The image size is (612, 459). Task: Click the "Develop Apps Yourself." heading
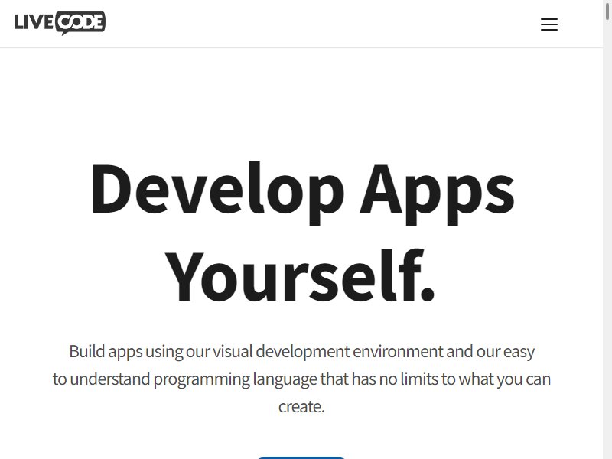(x=302, y=233)
